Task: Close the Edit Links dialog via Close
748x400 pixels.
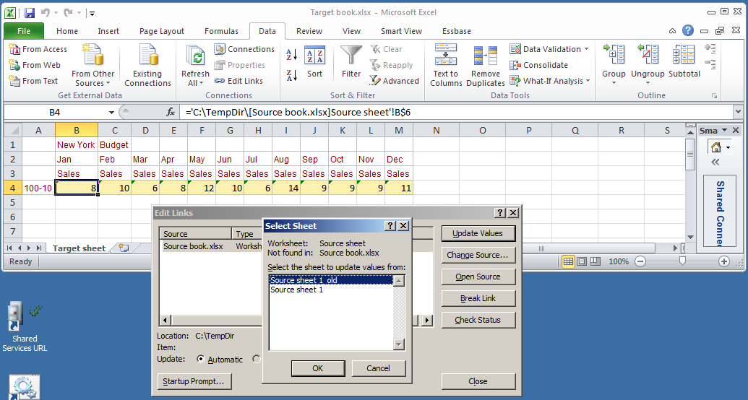Action: [x=478, y=381]
